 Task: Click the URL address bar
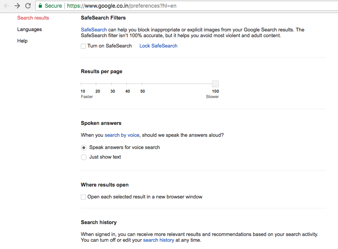(192, 6)
